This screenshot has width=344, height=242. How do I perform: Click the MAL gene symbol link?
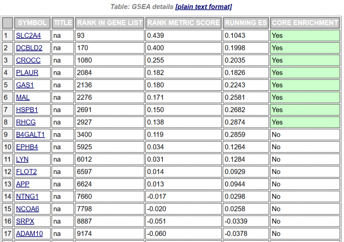click(23, 98)
